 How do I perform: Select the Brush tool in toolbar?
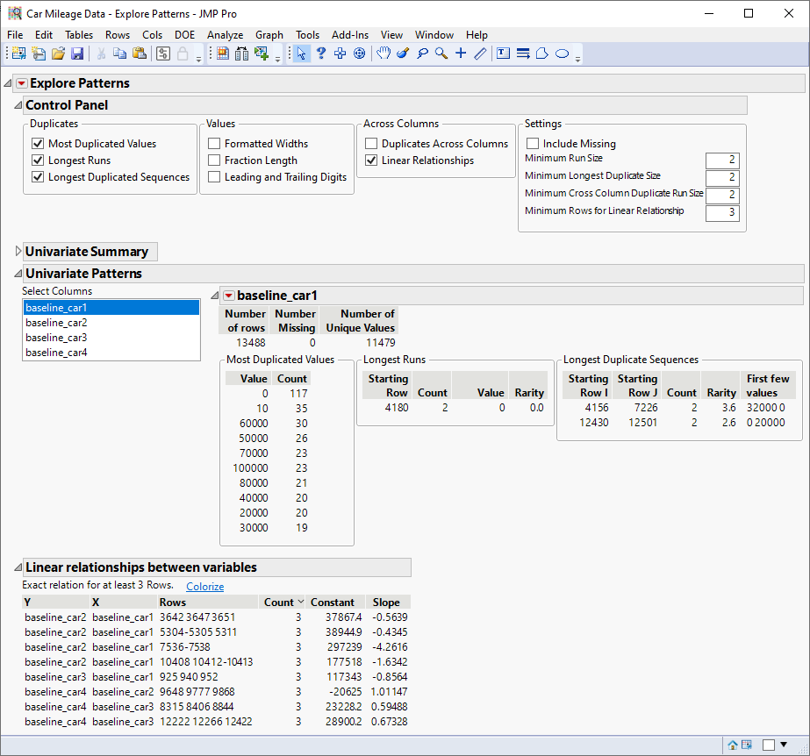coord(403,53)
